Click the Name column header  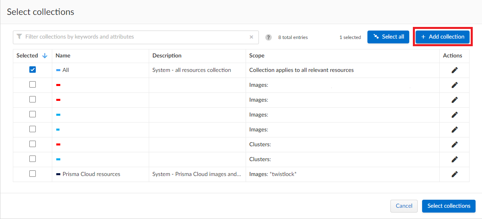point(63,56)
